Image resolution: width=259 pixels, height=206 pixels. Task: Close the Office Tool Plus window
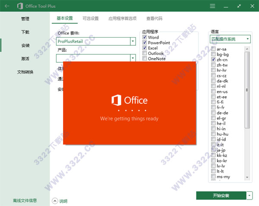(252, 6)
